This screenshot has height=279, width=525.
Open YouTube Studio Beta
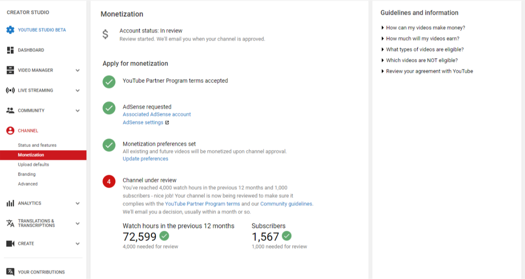(x=42, y=30)
